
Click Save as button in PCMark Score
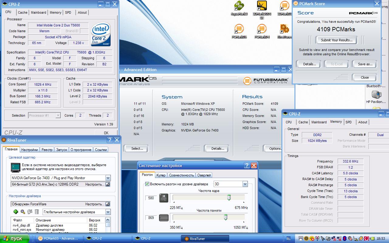click(x=365, y=64)
